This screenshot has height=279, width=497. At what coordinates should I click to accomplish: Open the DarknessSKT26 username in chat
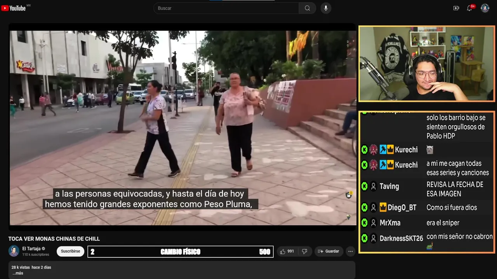coord(401,238)
